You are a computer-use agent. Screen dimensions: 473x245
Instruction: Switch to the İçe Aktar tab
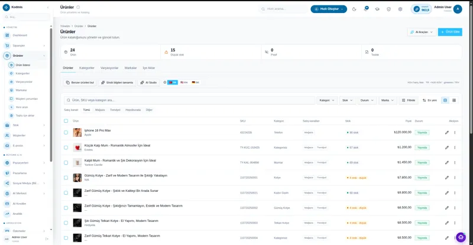(x=149, y=68)
